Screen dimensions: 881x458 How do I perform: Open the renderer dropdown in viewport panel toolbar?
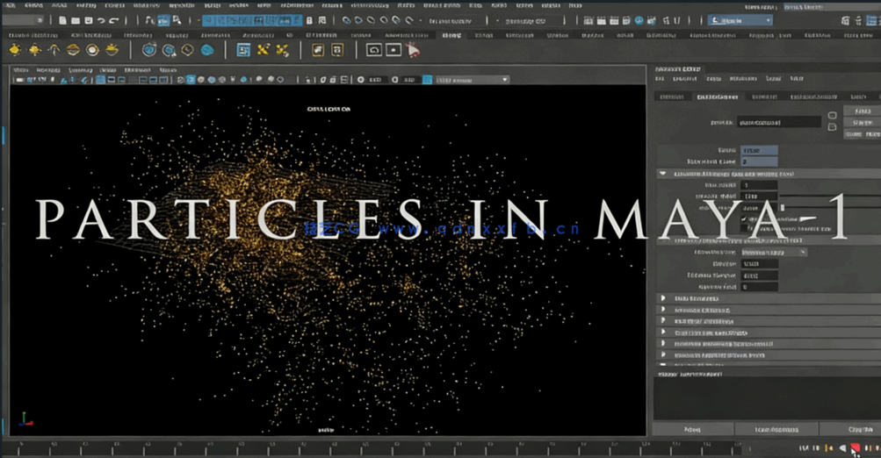pyautogui.click(x=472, y=80)
